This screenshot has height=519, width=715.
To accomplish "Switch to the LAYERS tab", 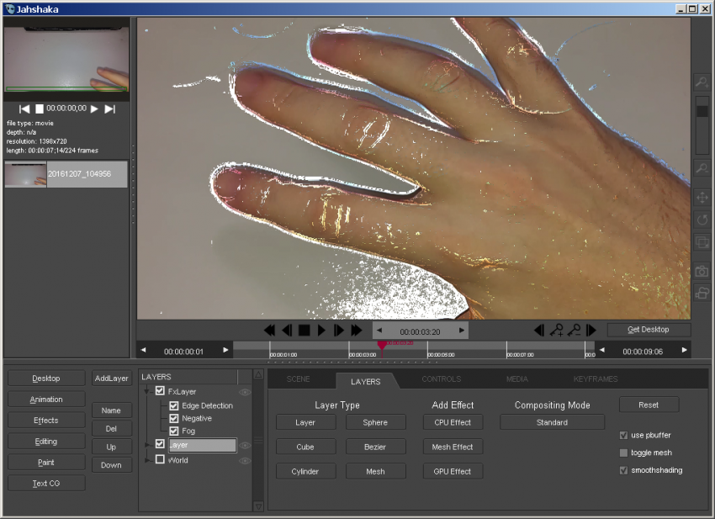I will coord(366,381).
